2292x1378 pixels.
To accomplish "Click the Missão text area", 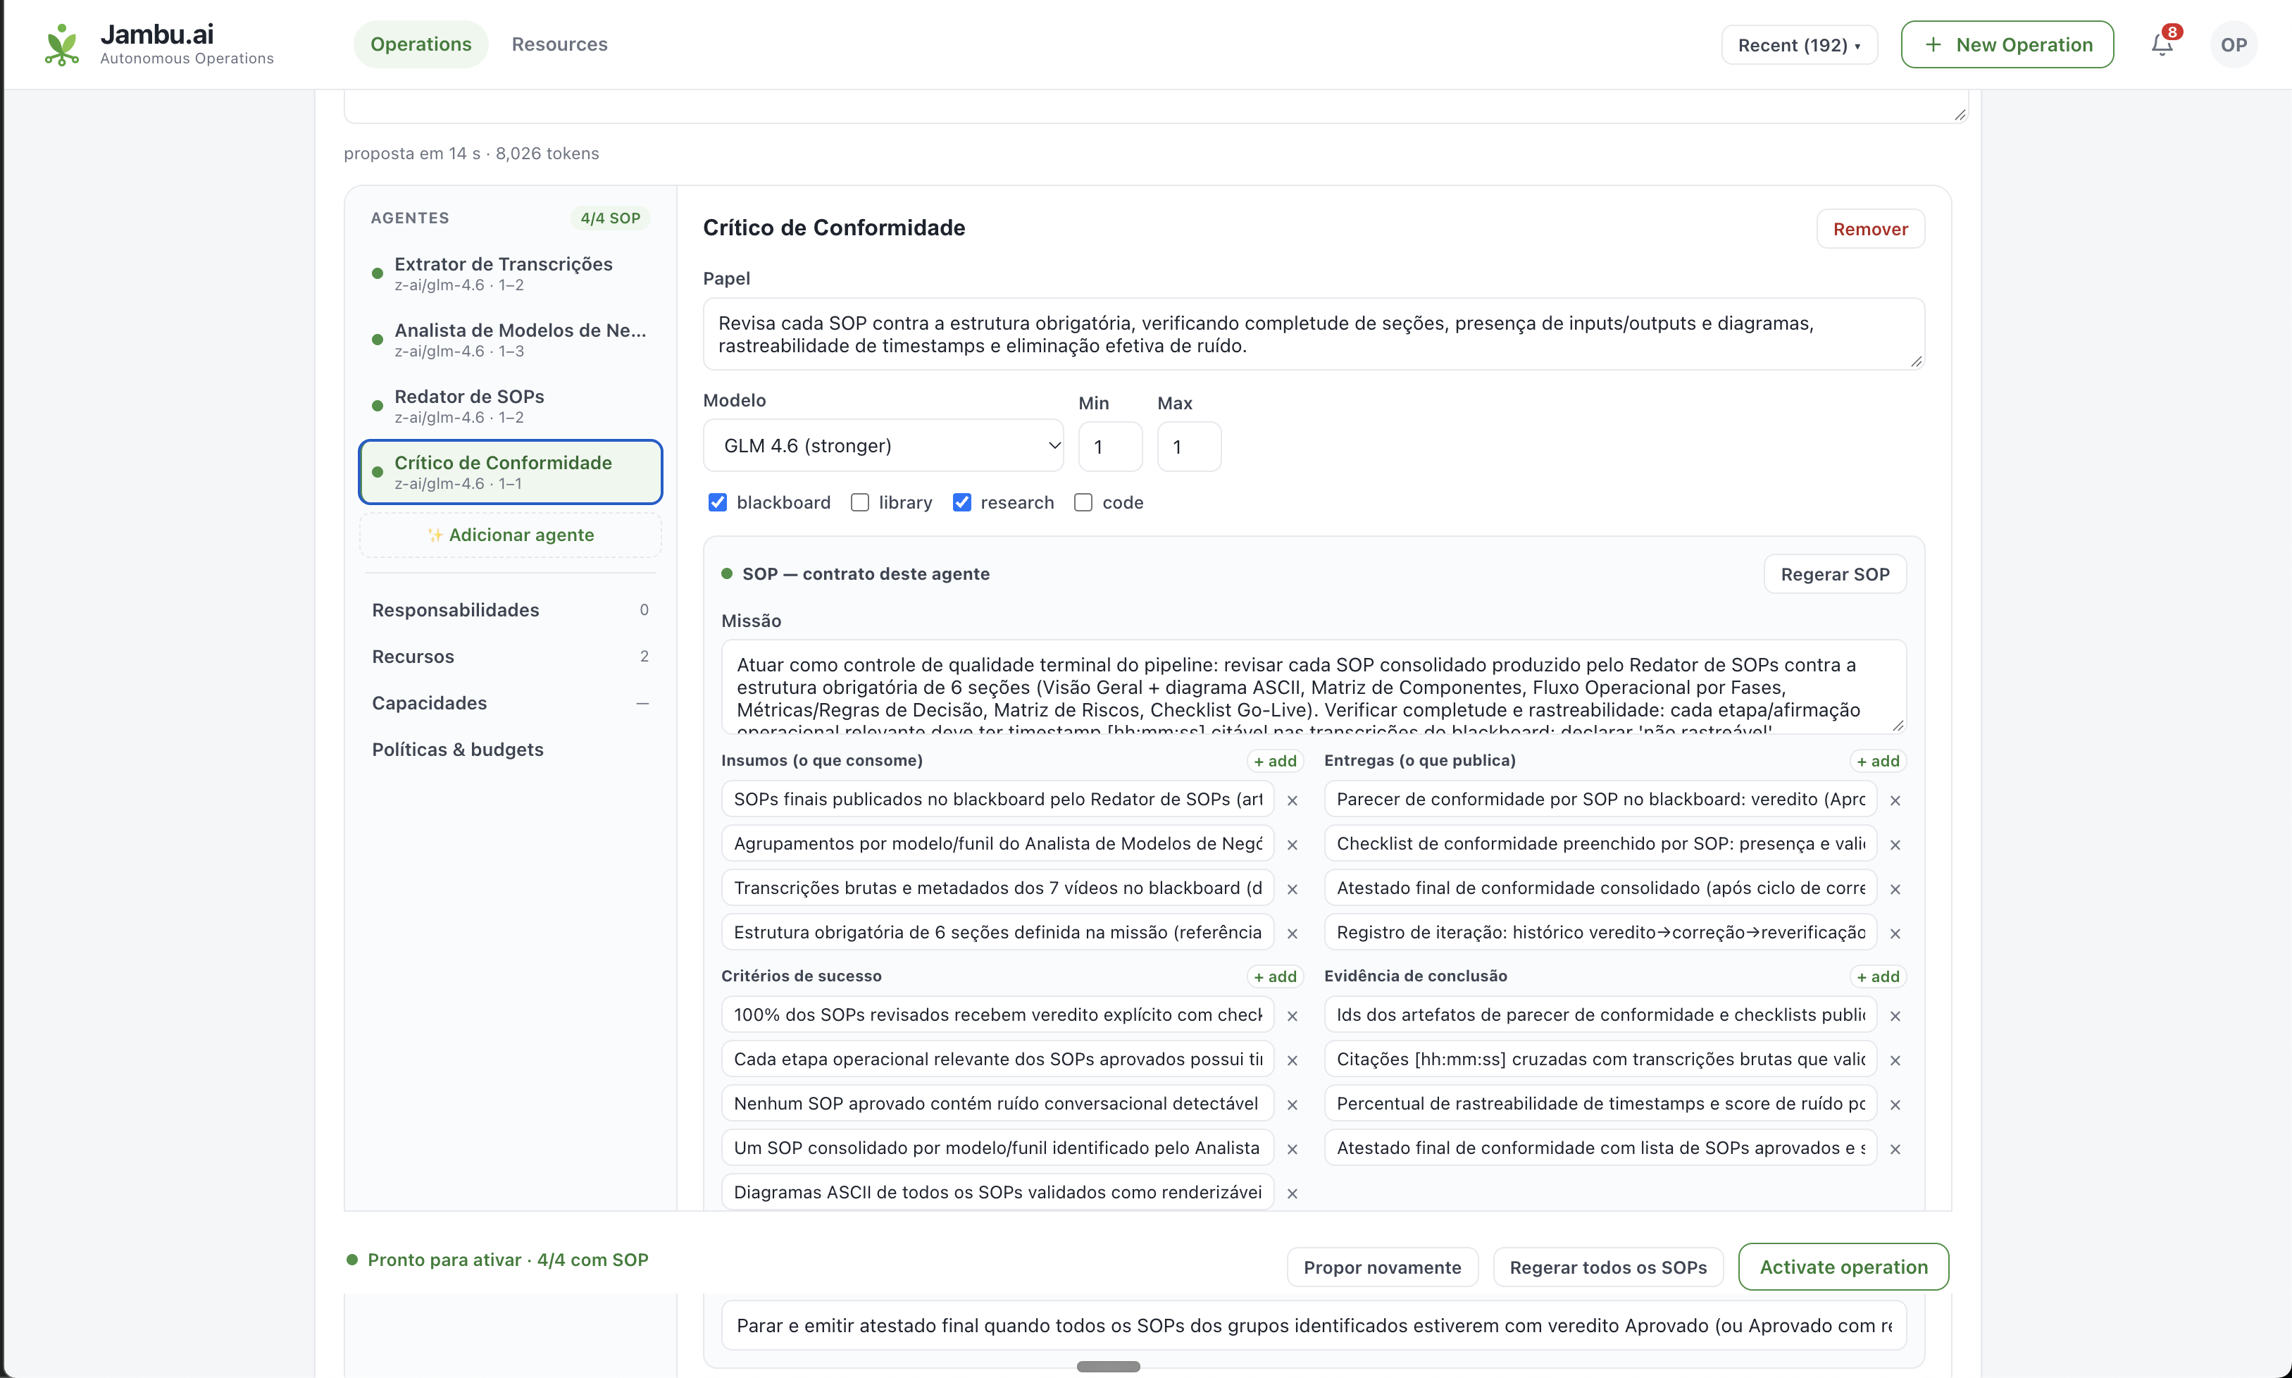I will (x=1314, y=686).
